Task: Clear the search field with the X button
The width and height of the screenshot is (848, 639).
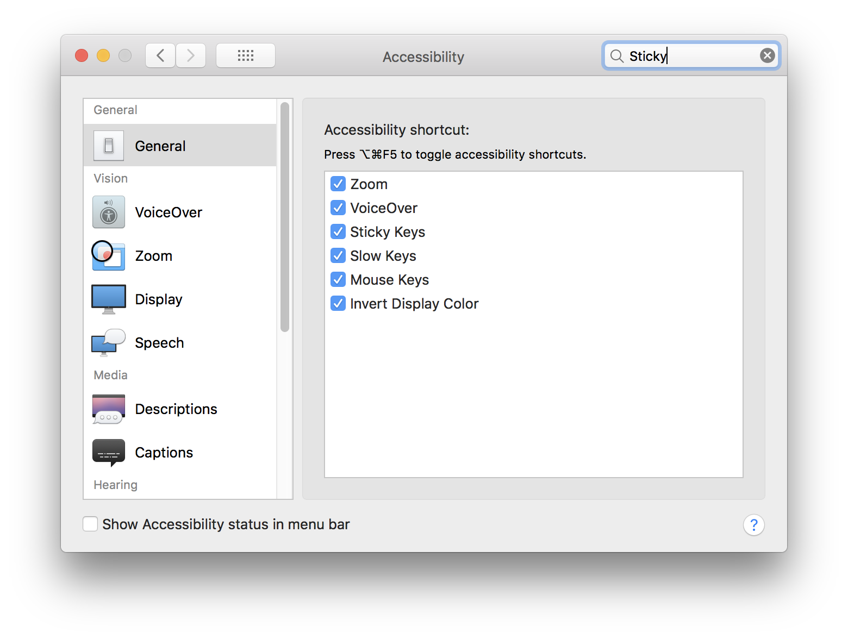Action: coord(767,55)
